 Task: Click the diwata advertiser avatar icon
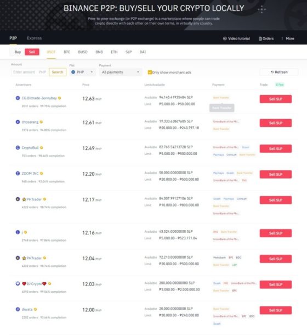pos(18,309)
